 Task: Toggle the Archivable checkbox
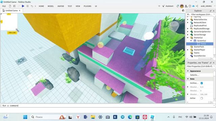click(x=202, y=83)
